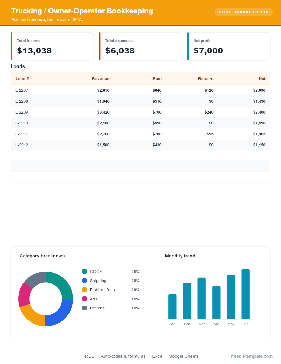Click fuel value $590
Viewport: 281px width, 364px height.
tap(157, 123)
